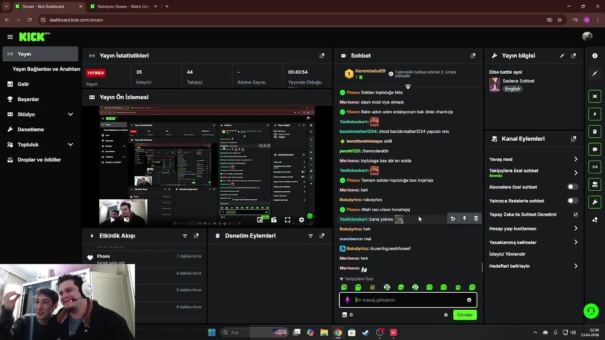Image resolution: width=605 pixels, height=340 pixels.
Task: Open the hamburger menu beside the Kick logo
Action: pyautogui.click(x=10, y=37)
